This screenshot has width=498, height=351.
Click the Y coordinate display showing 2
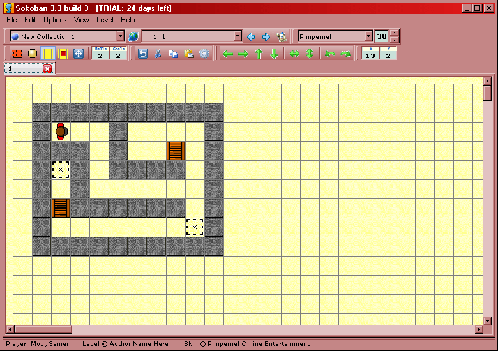click(388, 54)
